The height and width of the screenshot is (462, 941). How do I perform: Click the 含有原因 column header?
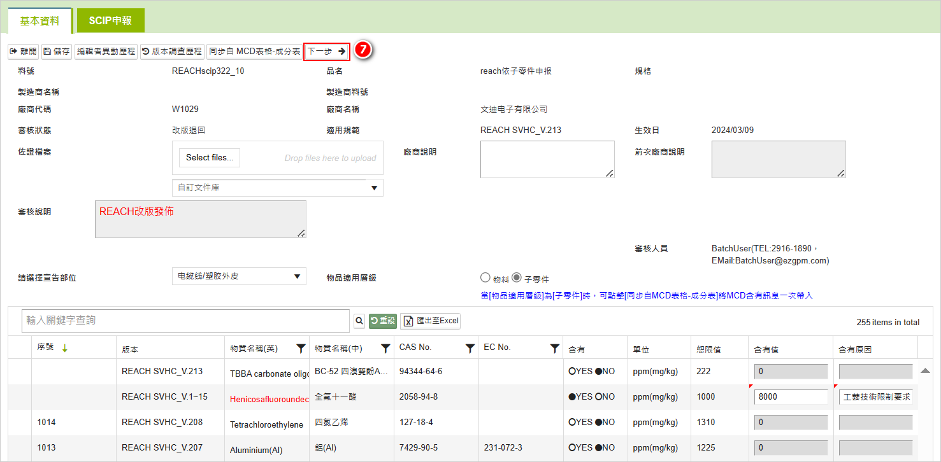856,350
